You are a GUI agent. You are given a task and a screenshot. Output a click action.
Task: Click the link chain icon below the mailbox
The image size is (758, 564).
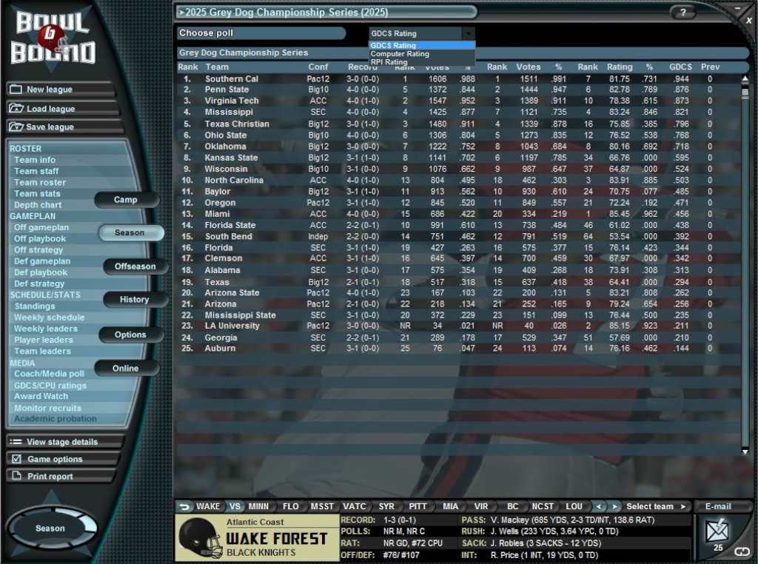click(x=744, y=551)
